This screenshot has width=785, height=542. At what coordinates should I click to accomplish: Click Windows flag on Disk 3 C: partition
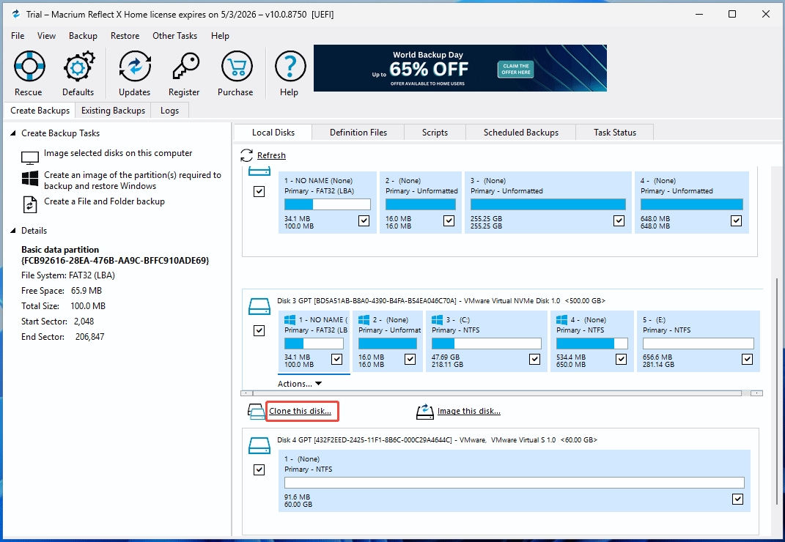(x=437, y=320)
